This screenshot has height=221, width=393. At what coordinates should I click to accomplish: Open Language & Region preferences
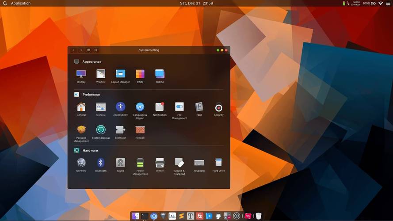[140, 111]
